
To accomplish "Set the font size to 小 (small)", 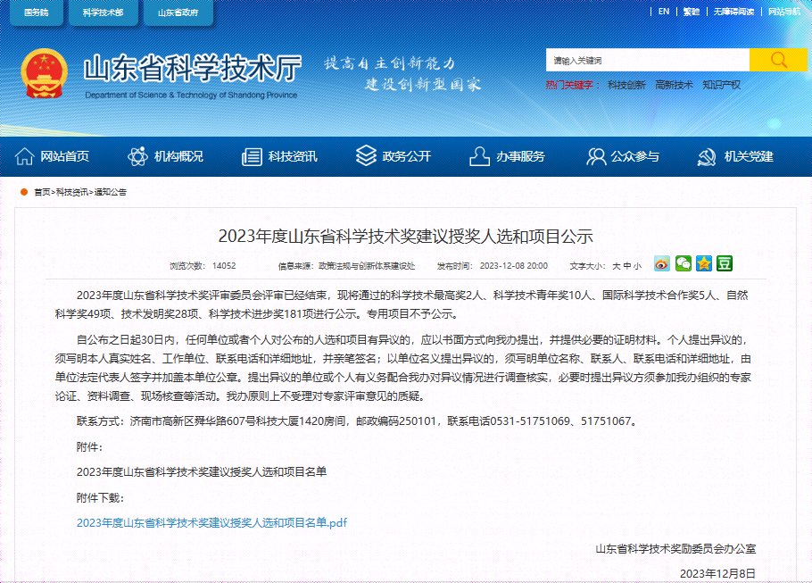I will click(637, 266).
